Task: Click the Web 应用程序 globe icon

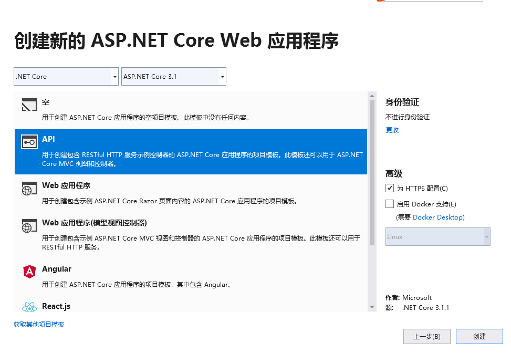Action: click(x=29, y=189)
